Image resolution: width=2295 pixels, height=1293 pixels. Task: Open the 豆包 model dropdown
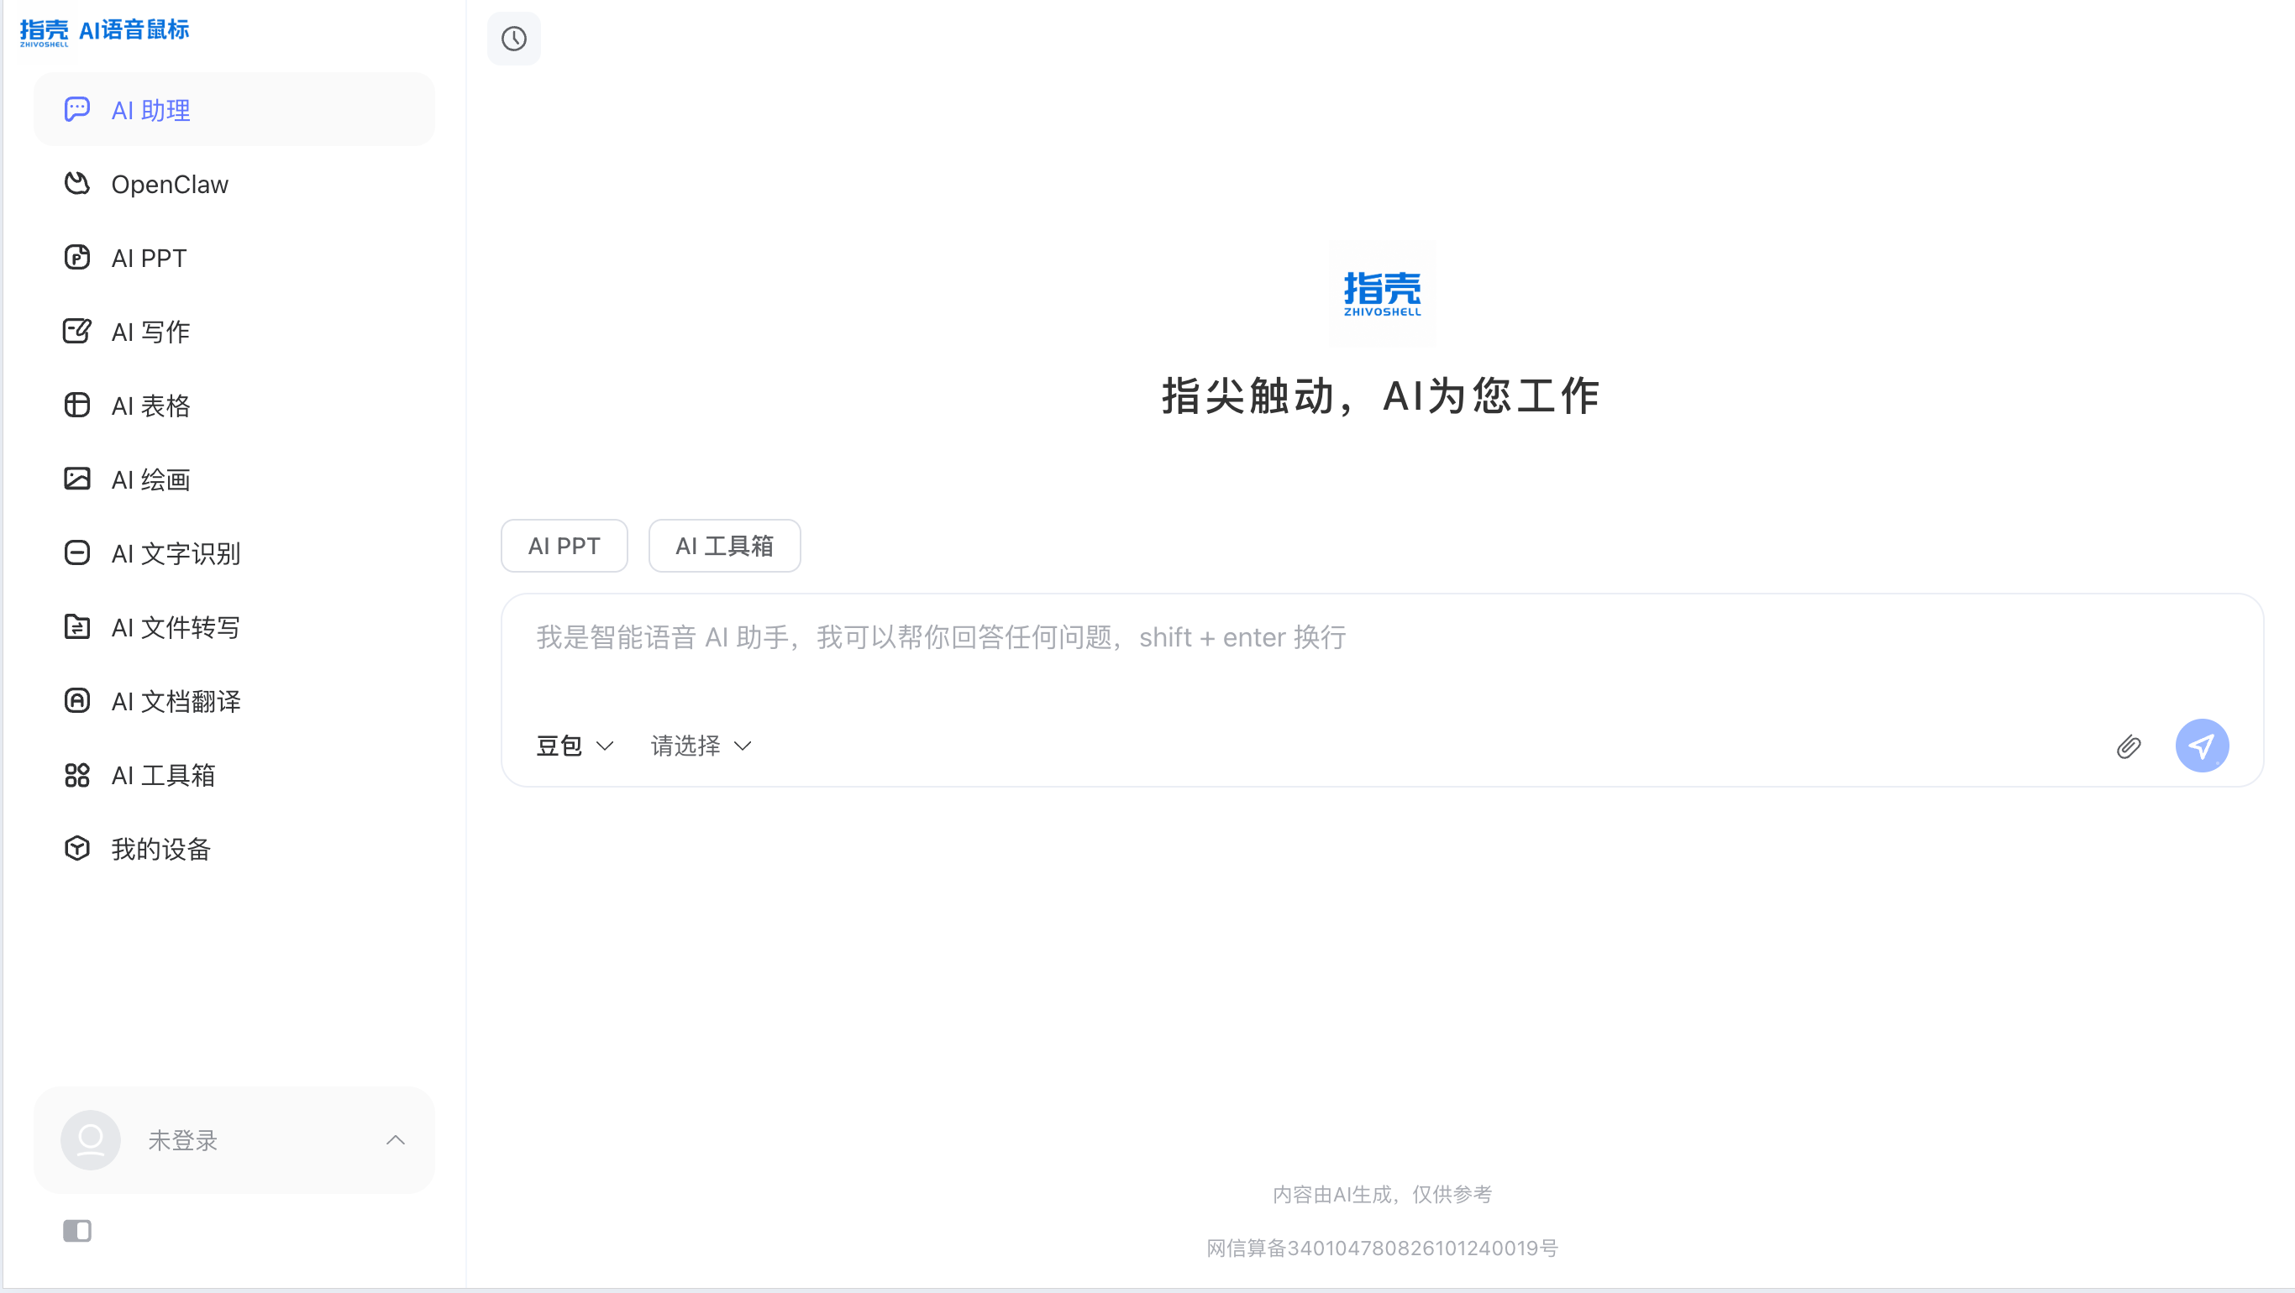pos(575,746)
